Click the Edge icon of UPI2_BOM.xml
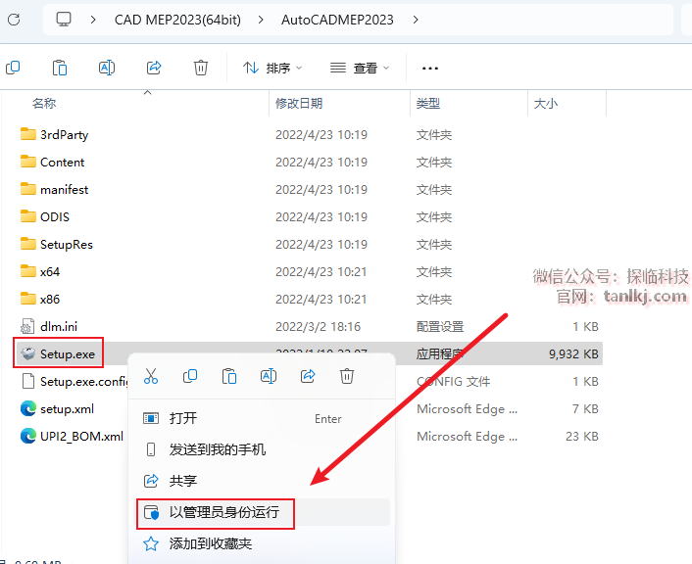 [28, 436]
